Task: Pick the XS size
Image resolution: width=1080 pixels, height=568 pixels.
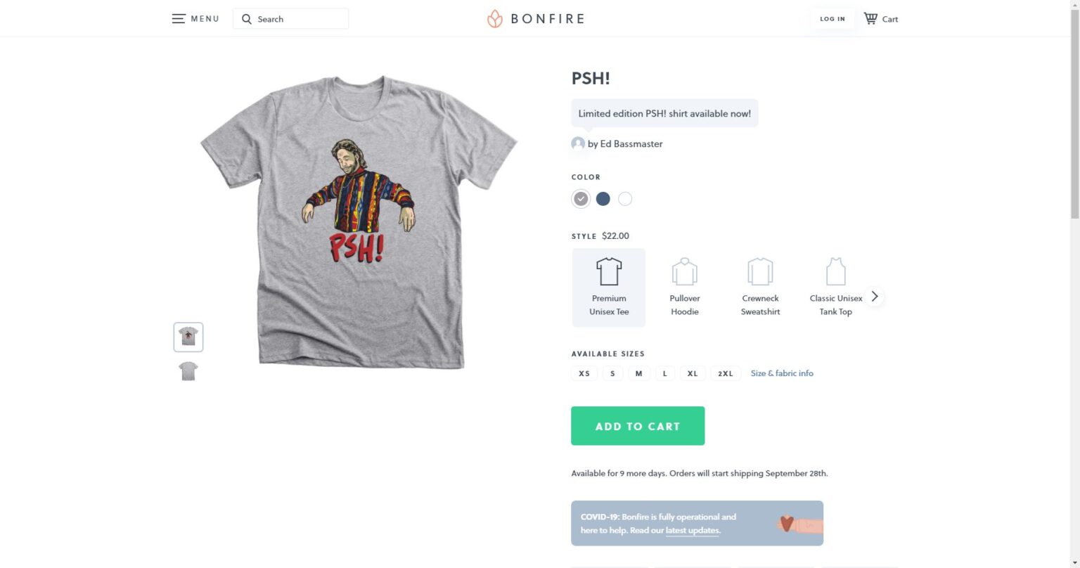Action: 584,373
